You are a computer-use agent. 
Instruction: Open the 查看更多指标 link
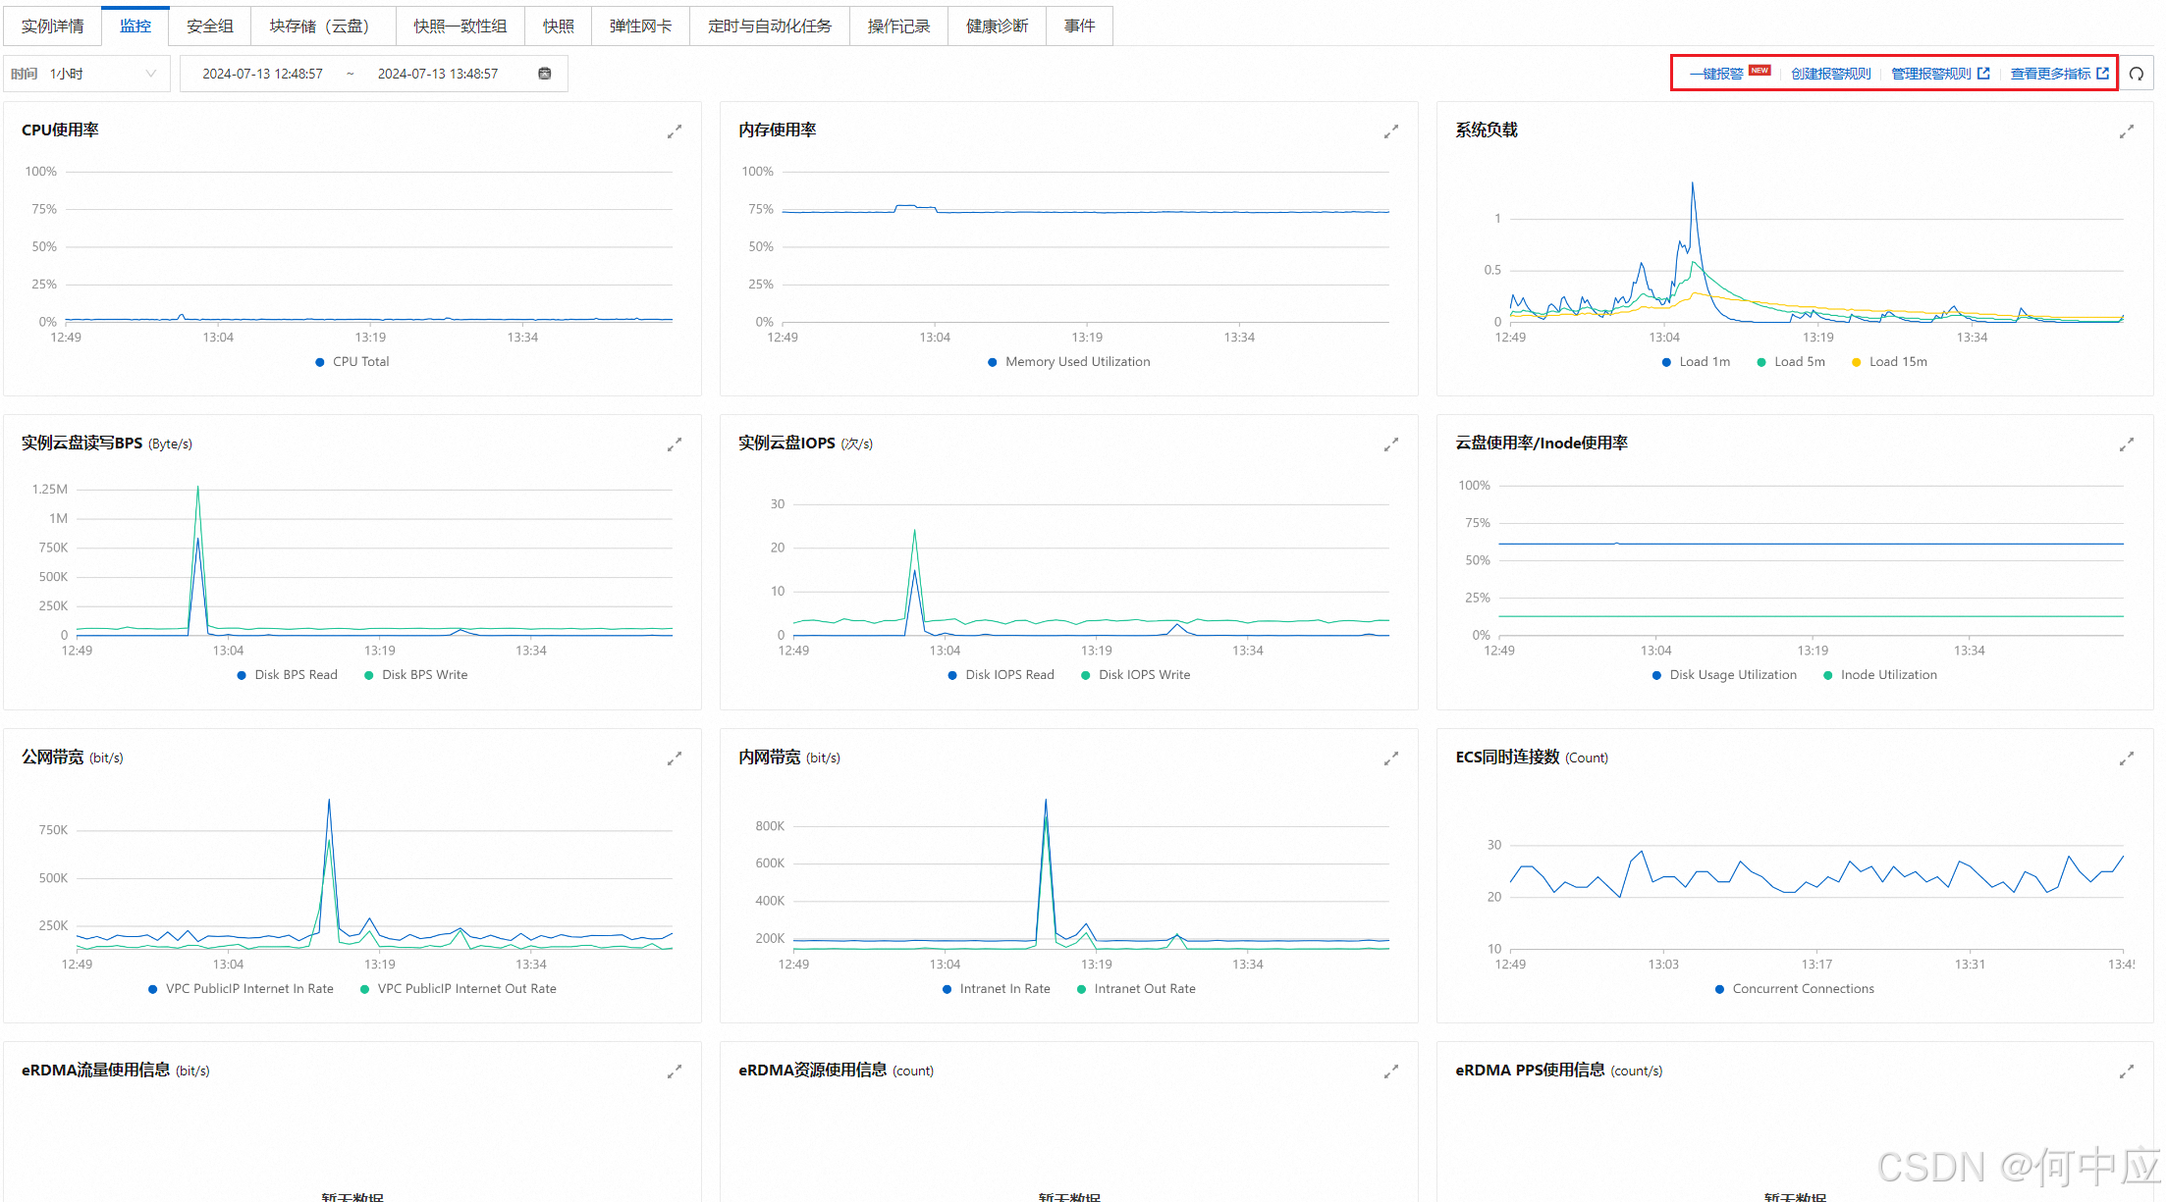click(2050, 74)
